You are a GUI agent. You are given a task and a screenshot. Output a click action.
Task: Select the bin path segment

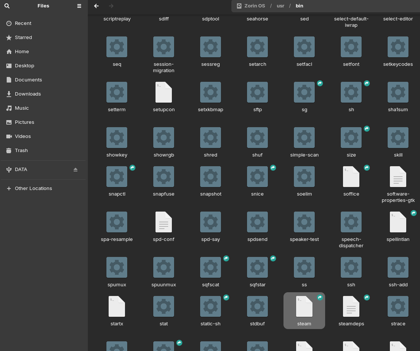click(x=299, y=6)
